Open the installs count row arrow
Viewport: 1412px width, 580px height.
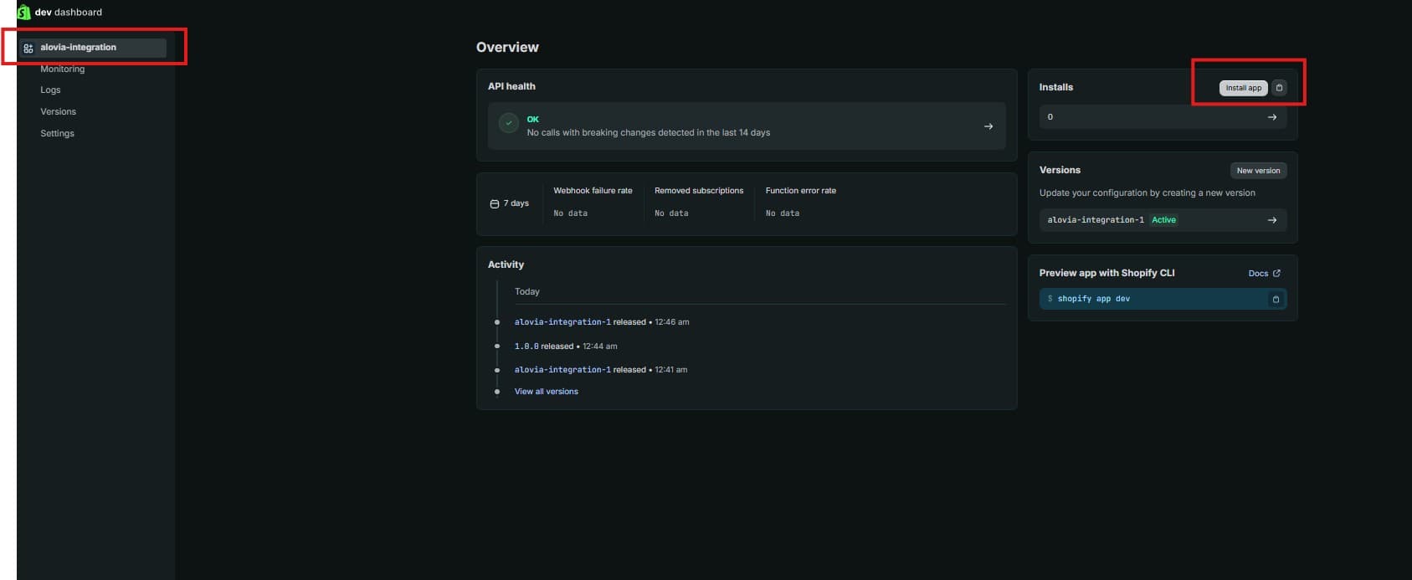pos(1272,117)
